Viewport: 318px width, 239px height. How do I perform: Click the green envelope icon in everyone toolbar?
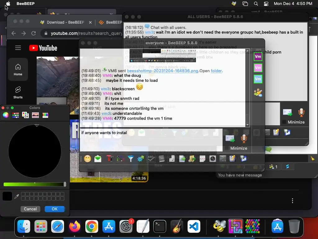coord(98,159)
